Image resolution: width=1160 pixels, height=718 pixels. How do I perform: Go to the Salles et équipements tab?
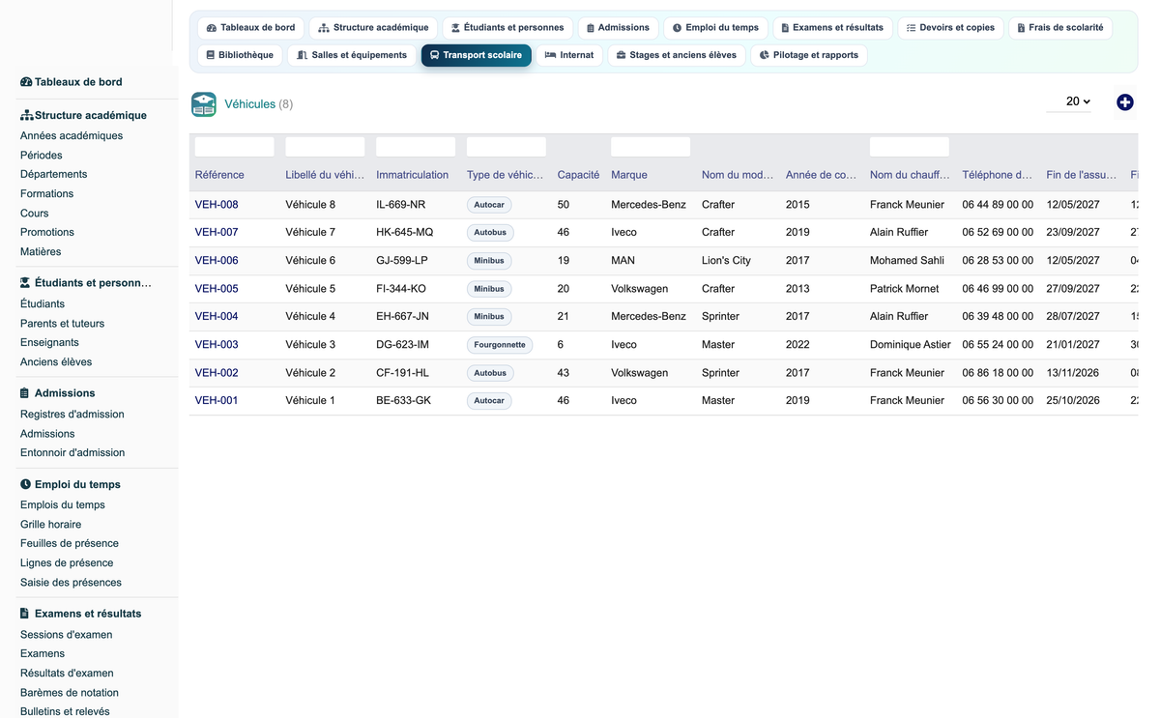(352, 55)
